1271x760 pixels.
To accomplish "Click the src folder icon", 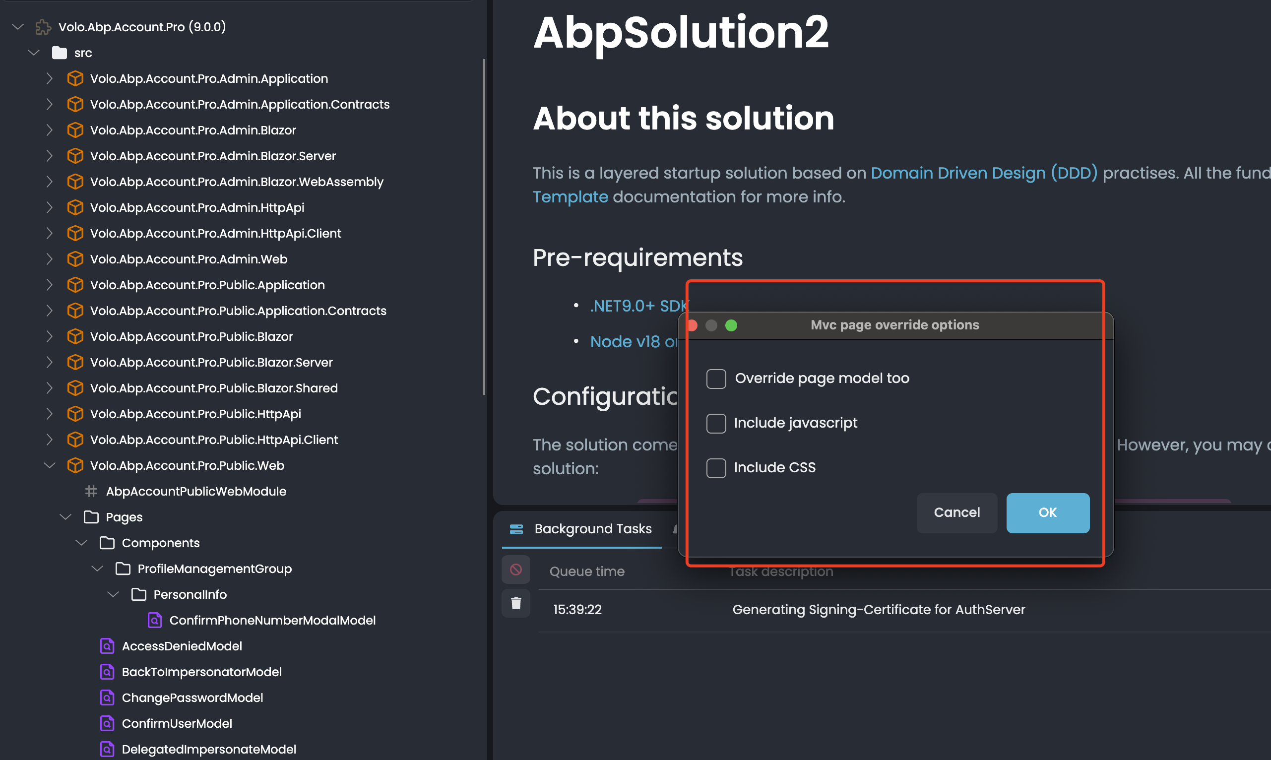I will coord(60,53).
